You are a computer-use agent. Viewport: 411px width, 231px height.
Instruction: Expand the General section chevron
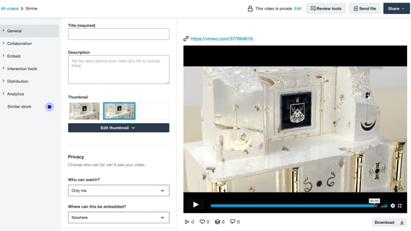3,31
